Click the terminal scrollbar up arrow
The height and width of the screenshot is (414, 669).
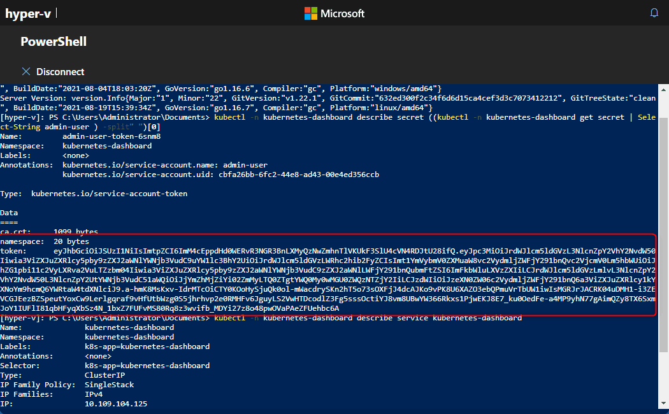click(663, 90)
